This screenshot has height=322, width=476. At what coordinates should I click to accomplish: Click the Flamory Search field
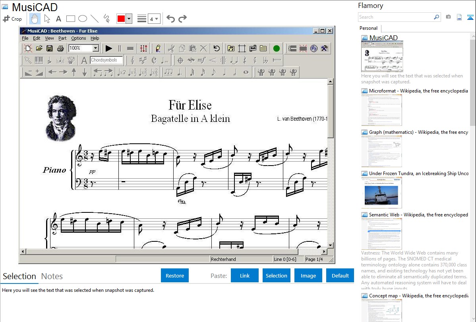[396, 17]
